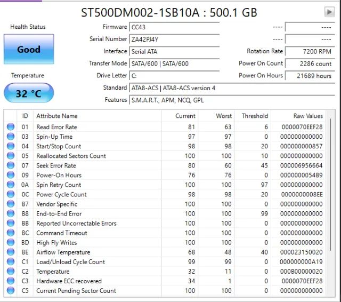
Task: Click the Standard ATA8-ACS field
Action: [232, 88]
